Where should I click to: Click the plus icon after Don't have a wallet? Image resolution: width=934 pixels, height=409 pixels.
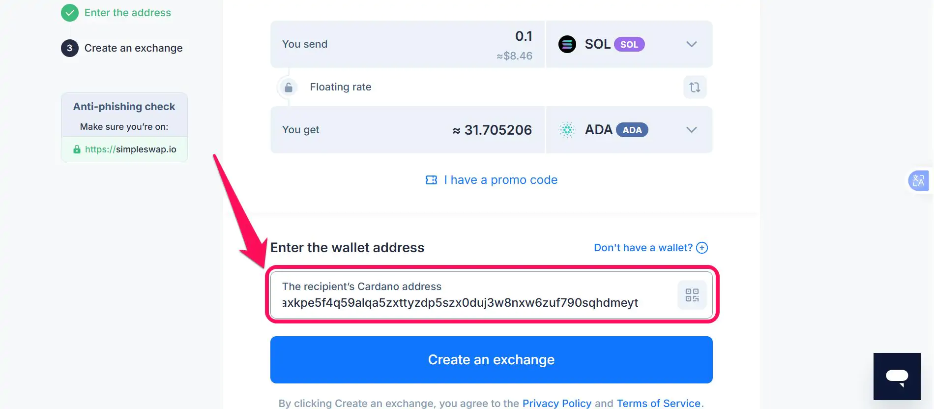[x=702, y=248]
